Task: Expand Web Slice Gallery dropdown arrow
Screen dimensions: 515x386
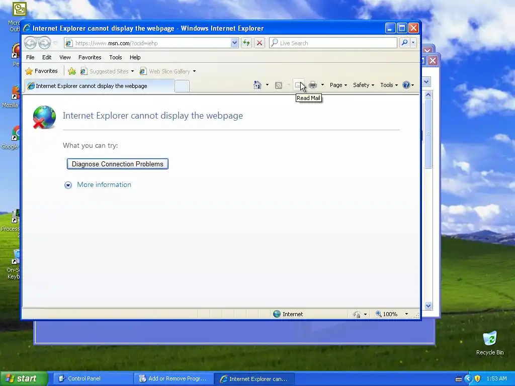Action: click(x=195, y=71)
